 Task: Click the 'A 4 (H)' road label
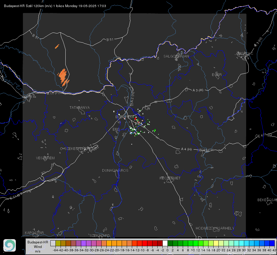(x=186, y=149)
